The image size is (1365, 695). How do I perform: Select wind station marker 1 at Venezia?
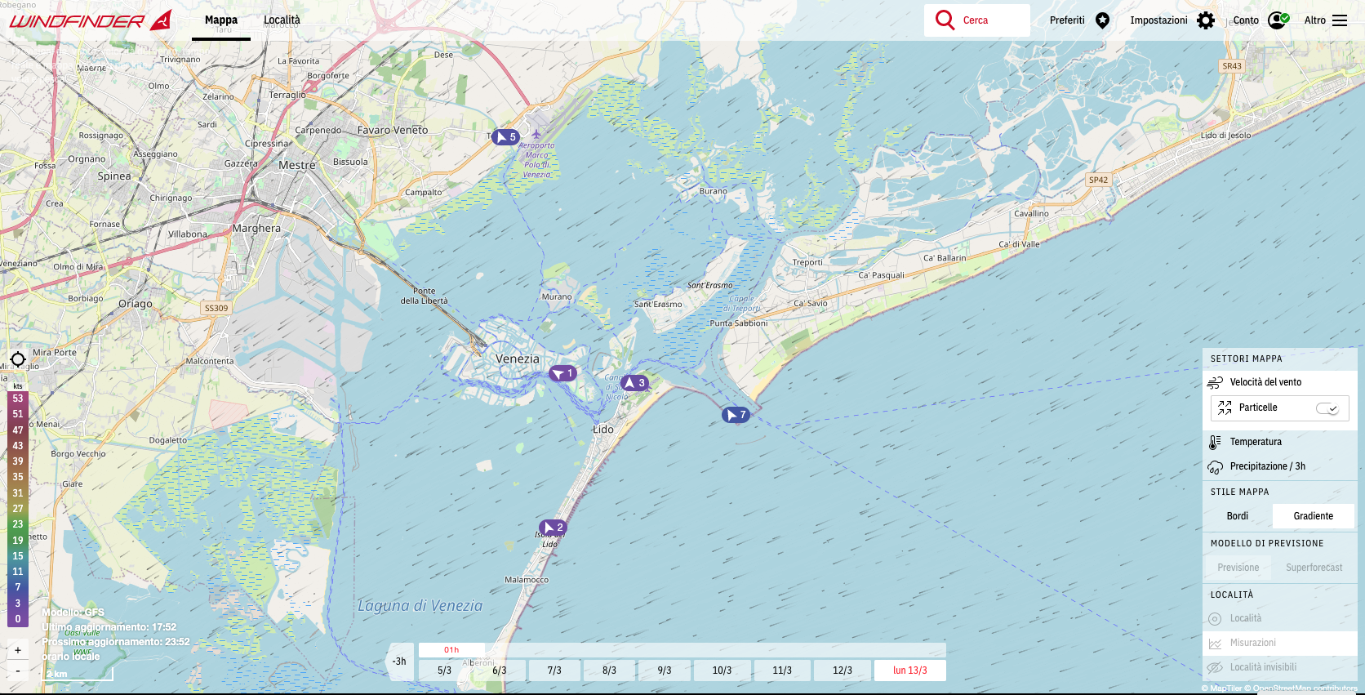tap(562, 373)
